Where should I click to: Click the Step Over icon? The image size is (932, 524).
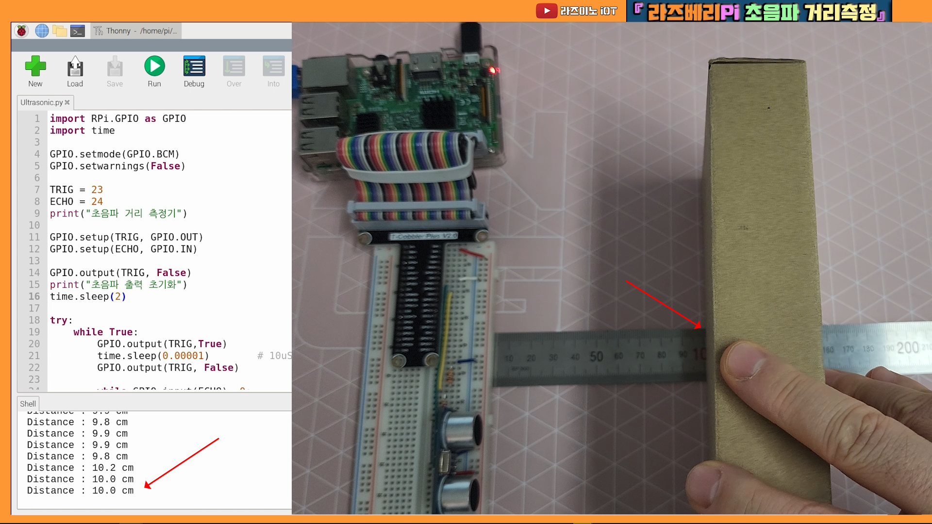(x=233, y=66)
